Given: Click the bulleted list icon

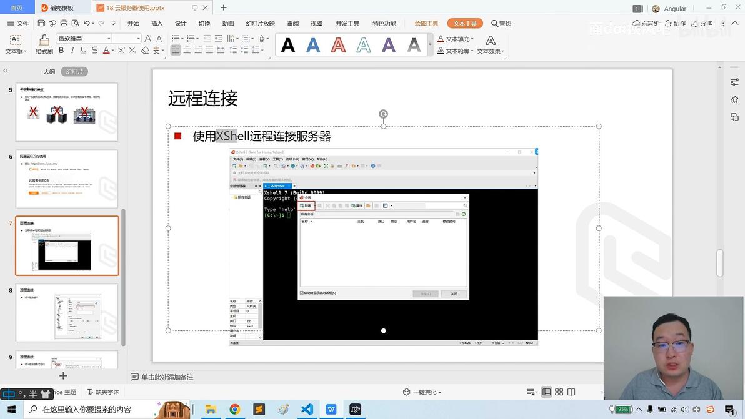Looking at the screenshot, I should tap(176, 39).
